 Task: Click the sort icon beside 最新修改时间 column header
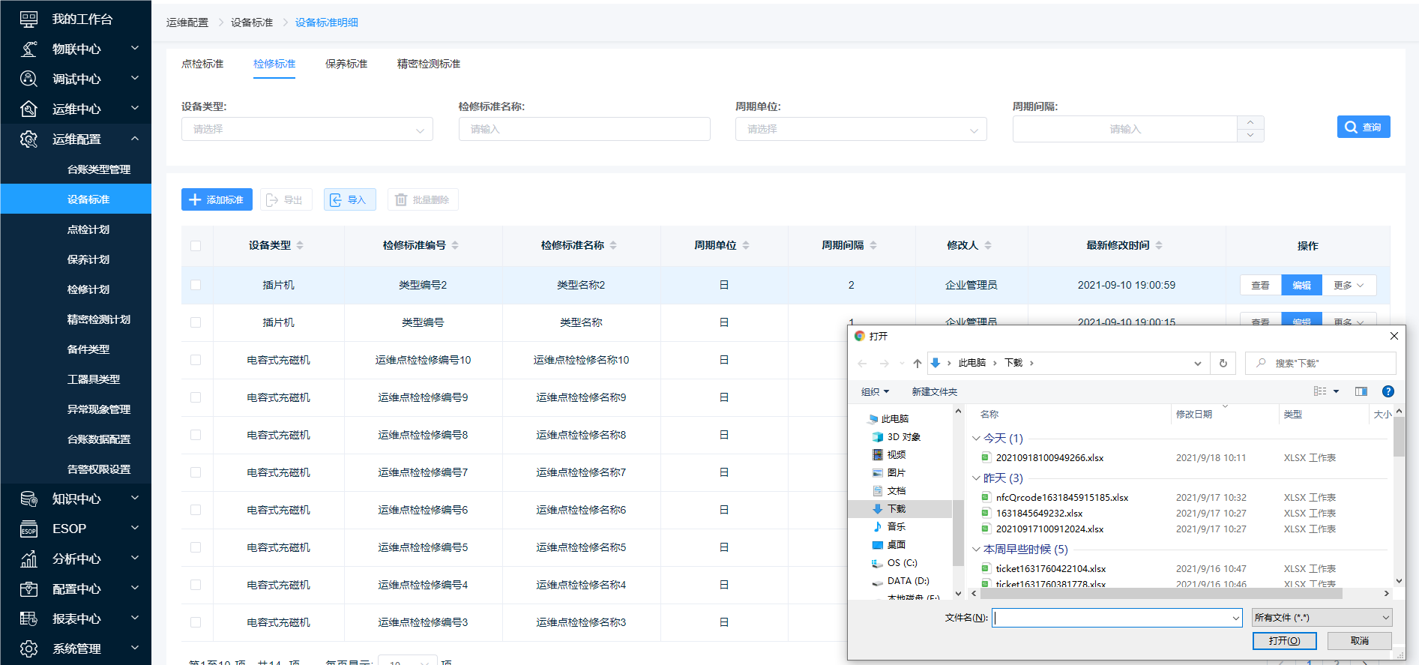(1159, 246)
